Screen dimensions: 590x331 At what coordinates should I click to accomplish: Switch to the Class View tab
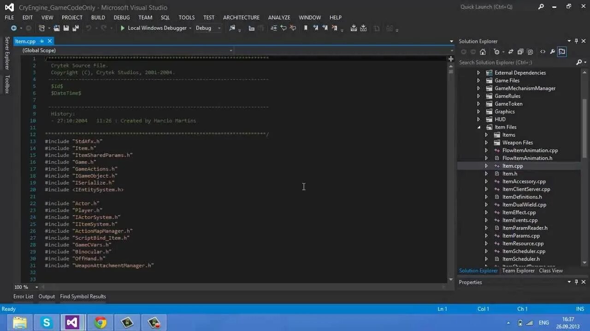(551, 271)
